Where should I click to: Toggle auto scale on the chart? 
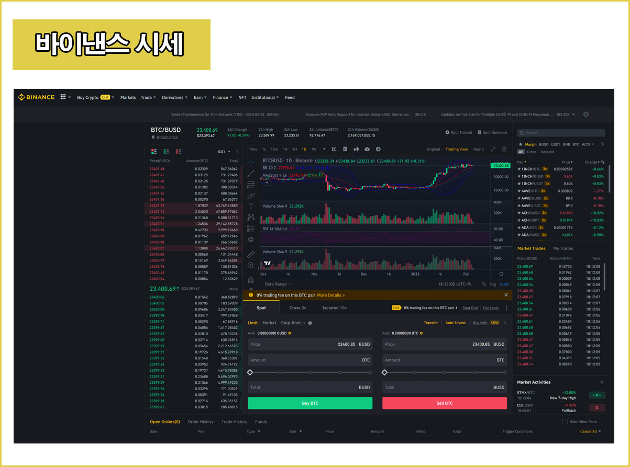pos(504,284)
